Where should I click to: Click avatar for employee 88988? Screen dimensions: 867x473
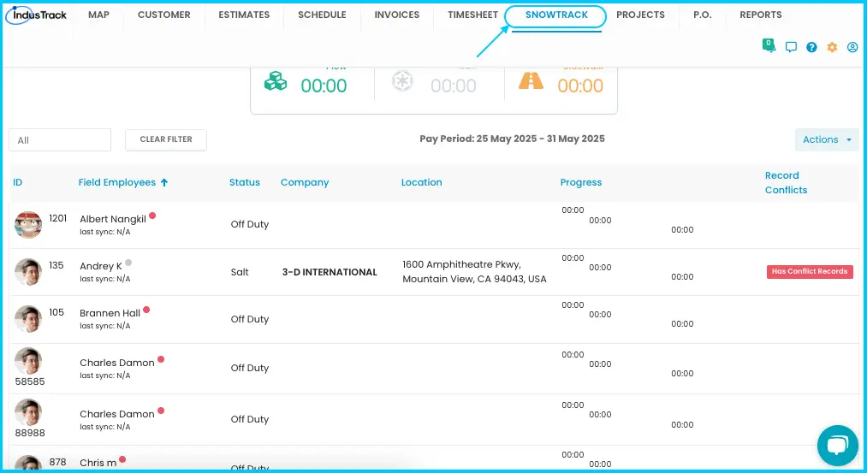click(28, 412)
